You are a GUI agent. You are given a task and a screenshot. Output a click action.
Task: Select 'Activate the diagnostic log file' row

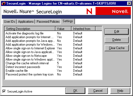53,33
